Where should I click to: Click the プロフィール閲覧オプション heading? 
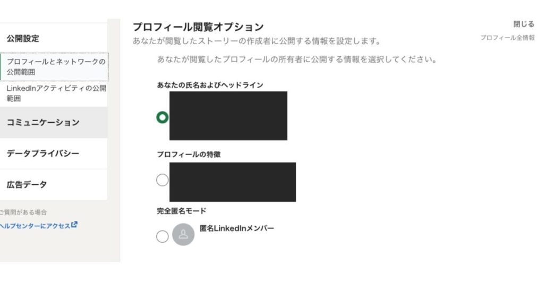pos(198,27)
